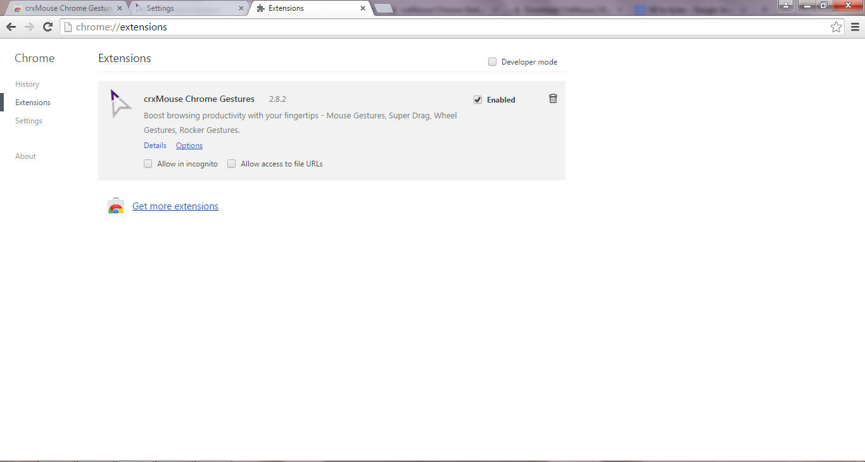This screenshot has height=462, width=865.
Task: Enable Developer mode
Action: pos(492,61)
